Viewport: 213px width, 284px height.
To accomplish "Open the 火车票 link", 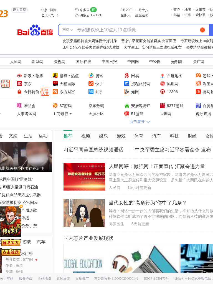I will [x=201, y=10].
